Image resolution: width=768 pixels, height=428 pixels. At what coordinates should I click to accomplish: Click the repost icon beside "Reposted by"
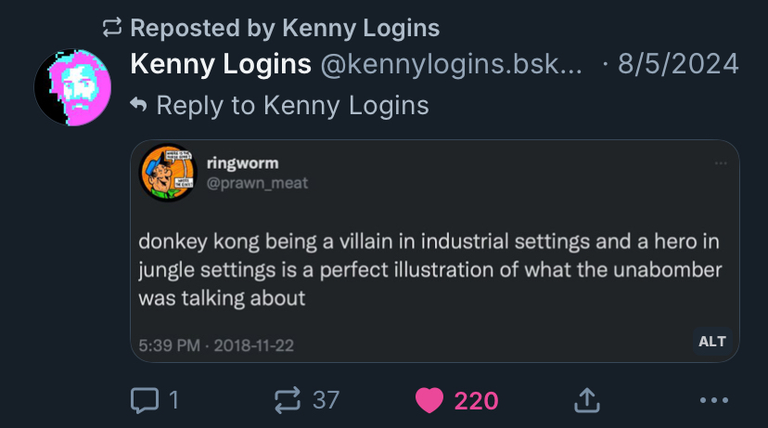click(x=112, y=28)
